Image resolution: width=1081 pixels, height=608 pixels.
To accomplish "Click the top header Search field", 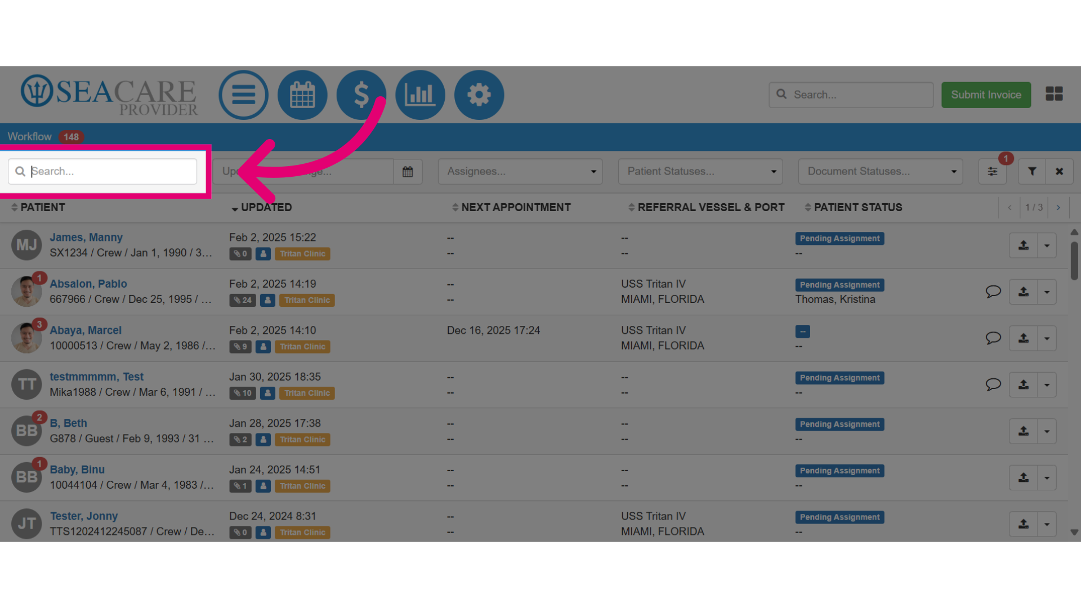I will pyautogui.click(x=851, y=95).
